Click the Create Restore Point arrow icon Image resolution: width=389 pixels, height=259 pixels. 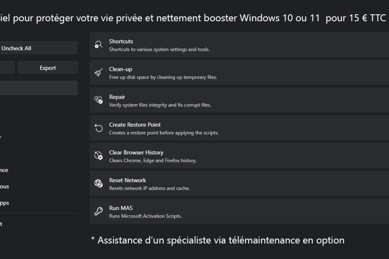99,128
